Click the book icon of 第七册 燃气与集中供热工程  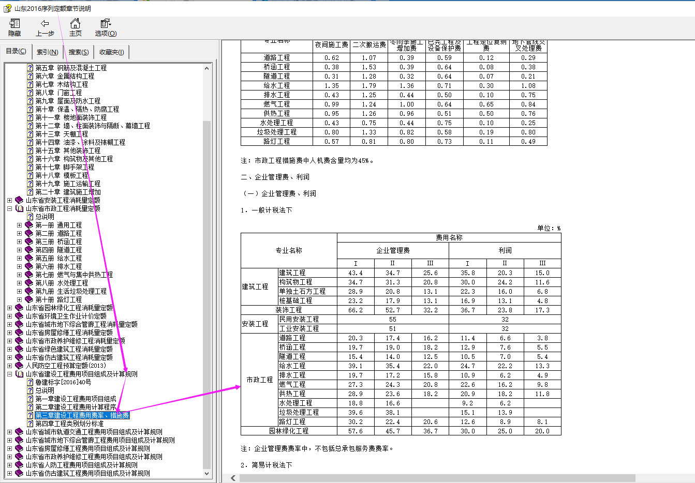tap(29, 275)
